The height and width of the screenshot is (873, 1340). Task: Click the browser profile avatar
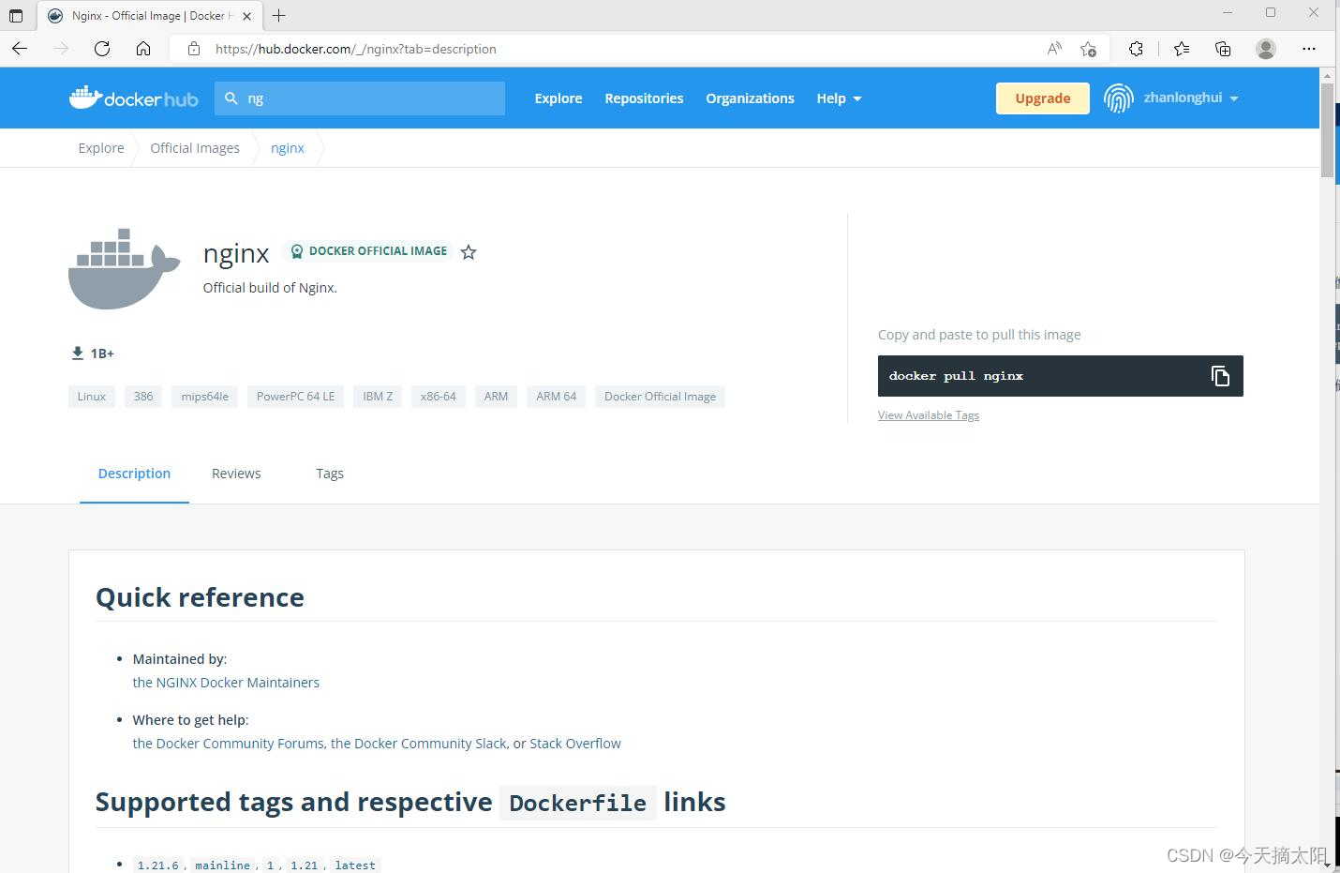1266,49
